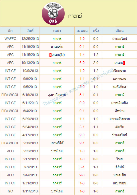
Task: Select away team ไทย
Action: point(120,159)
